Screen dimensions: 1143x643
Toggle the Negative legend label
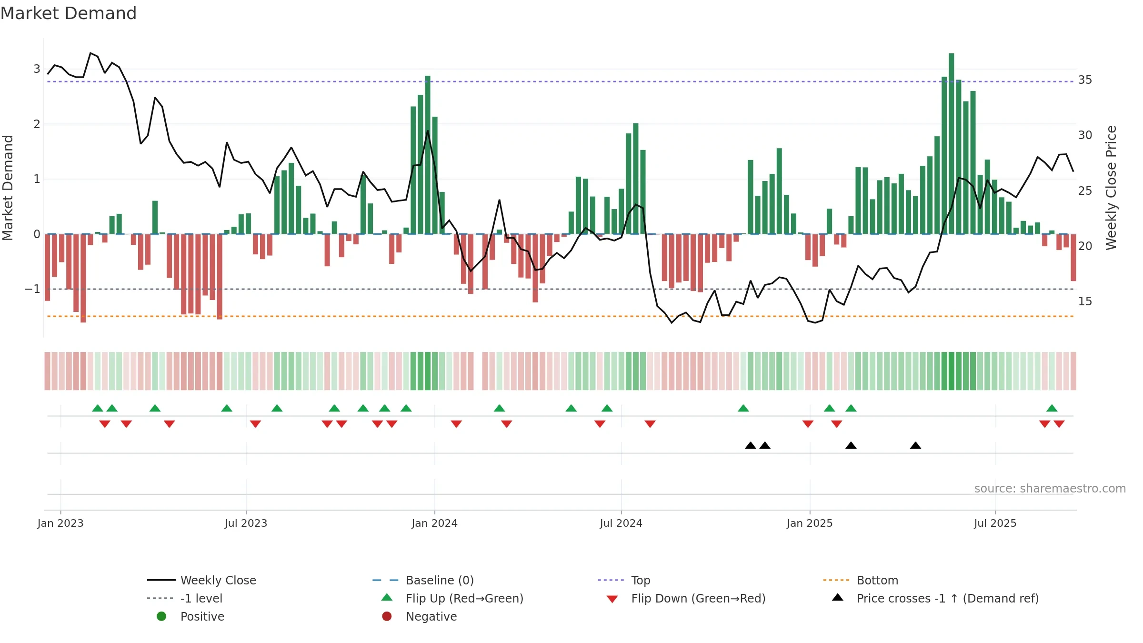coord(431,616)
